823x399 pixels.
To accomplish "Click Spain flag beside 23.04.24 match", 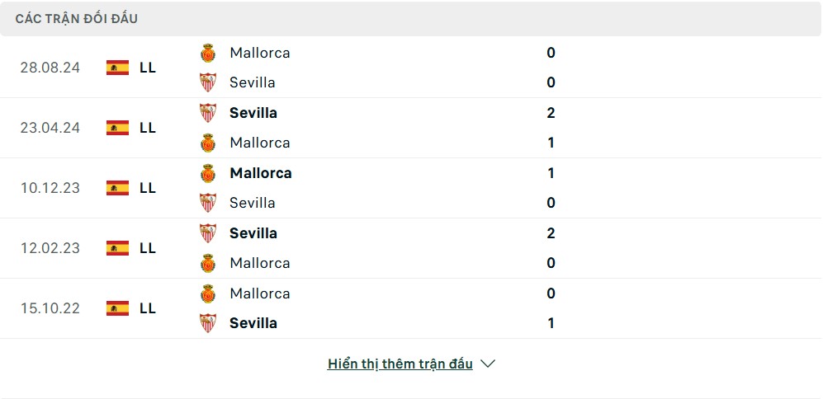I will click(x=117, y=128).
